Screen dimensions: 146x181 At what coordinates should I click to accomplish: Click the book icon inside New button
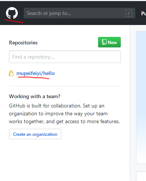coord(104,42)
